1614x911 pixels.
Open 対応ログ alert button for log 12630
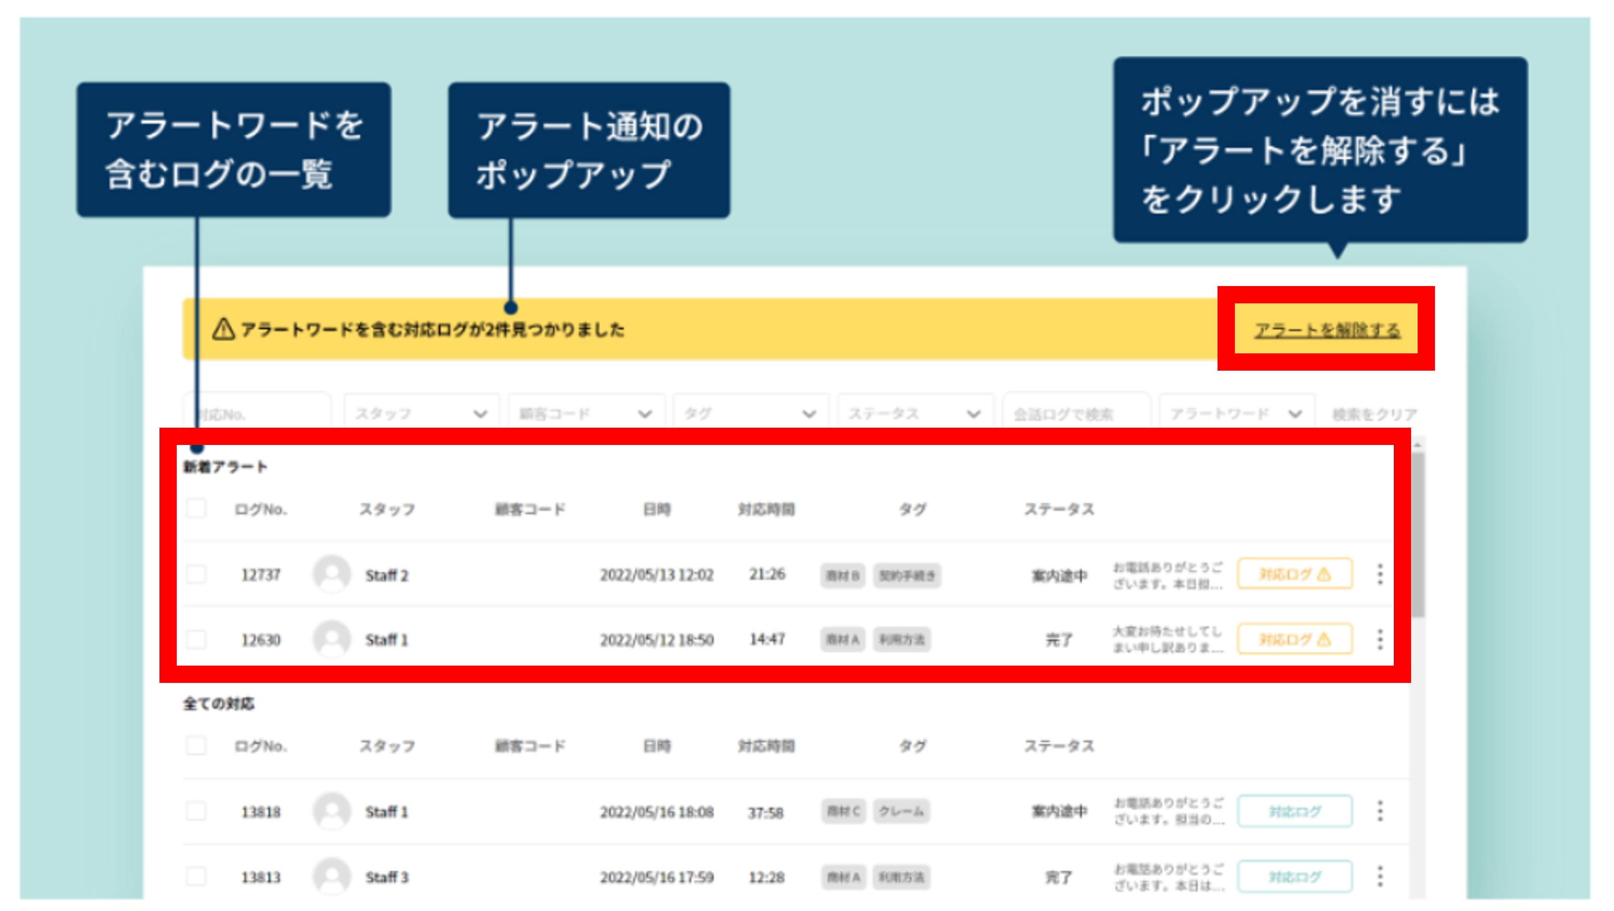[1295, 639]
